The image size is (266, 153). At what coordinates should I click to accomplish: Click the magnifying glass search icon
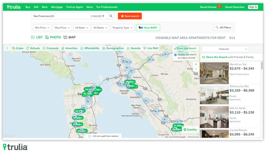coord(111,16)
